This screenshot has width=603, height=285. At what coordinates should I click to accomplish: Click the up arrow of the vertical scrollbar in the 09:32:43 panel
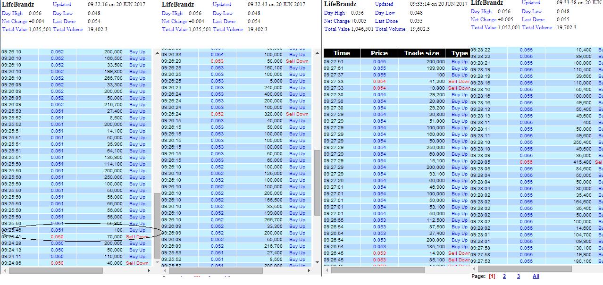(x=317, y=52)
